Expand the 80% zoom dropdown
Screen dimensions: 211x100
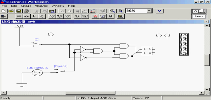click(149, 11)
